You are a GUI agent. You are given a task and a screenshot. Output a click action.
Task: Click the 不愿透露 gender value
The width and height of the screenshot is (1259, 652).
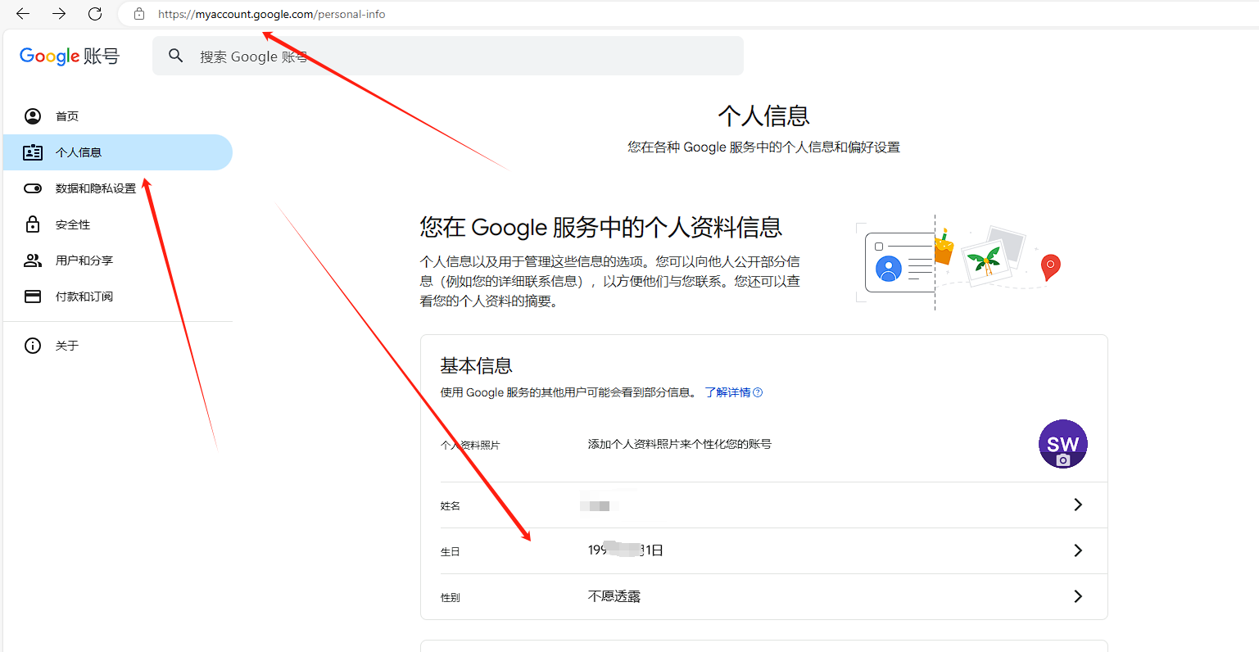pos(614,596)
